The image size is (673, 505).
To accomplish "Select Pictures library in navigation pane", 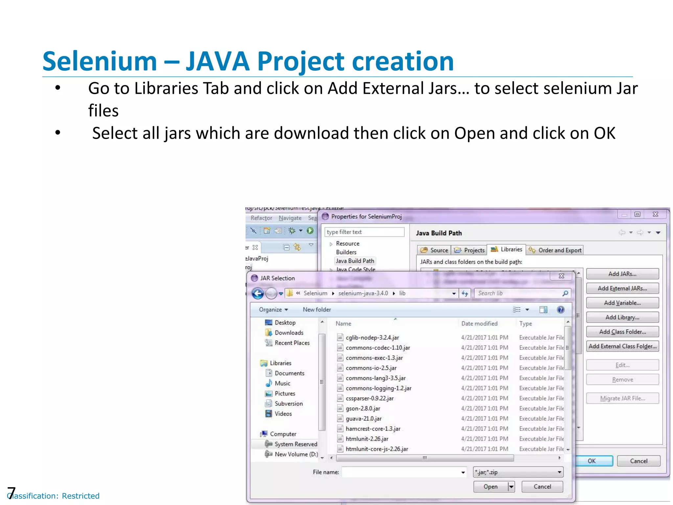I will coord(280,394).
